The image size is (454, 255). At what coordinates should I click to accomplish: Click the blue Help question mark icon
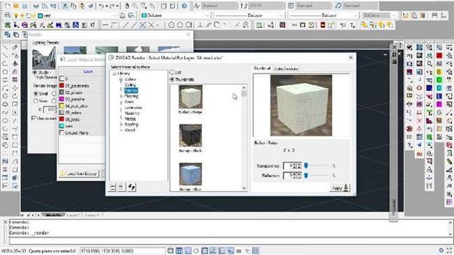pos(184,6)
